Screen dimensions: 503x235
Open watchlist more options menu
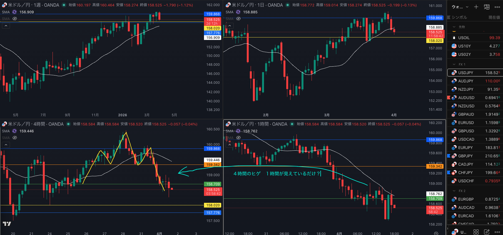[497, 7]
